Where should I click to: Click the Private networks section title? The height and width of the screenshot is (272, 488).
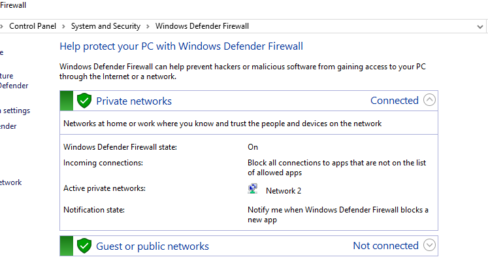[134, 101]
